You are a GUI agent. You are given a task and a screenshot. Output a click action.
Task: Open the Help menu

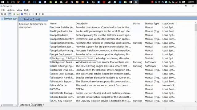click(x=27, y=10)
